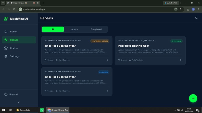Open the tab search dropdown arrow

click(x=3, y=3)
